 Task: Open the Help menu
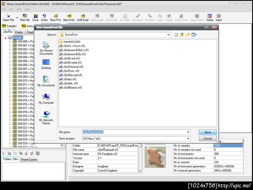coord(27,9)
